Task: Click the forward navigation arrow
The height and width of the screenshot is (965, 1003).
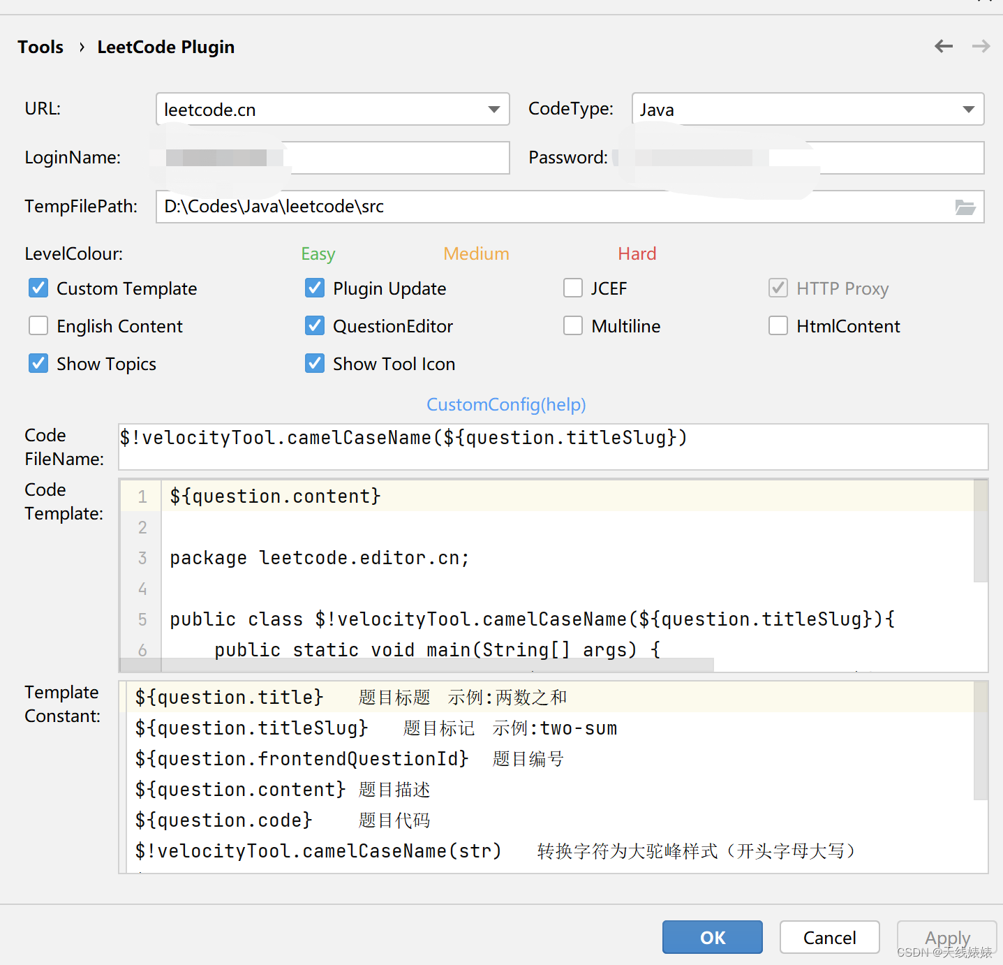Action: tap(981, 47)
